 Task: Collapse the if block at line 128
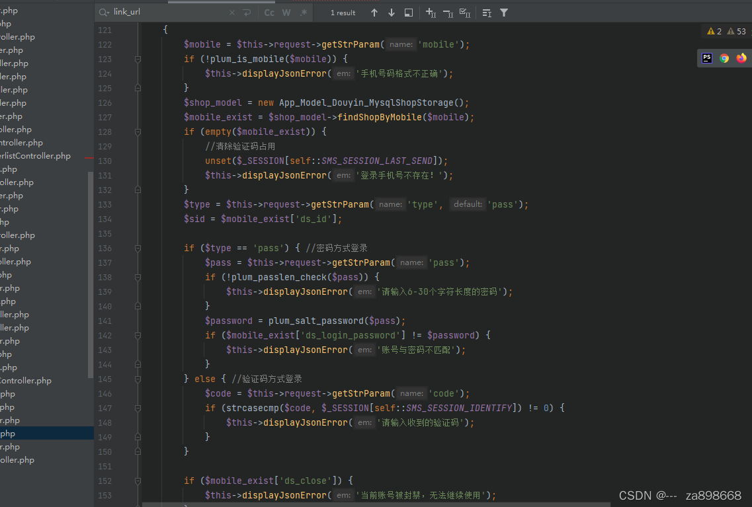point(138,132)
